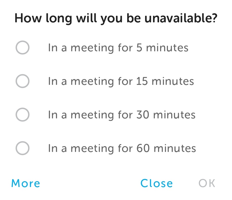
Task: Confirm with the OK button
Action: pyautogui.click(x=207, y=183)
